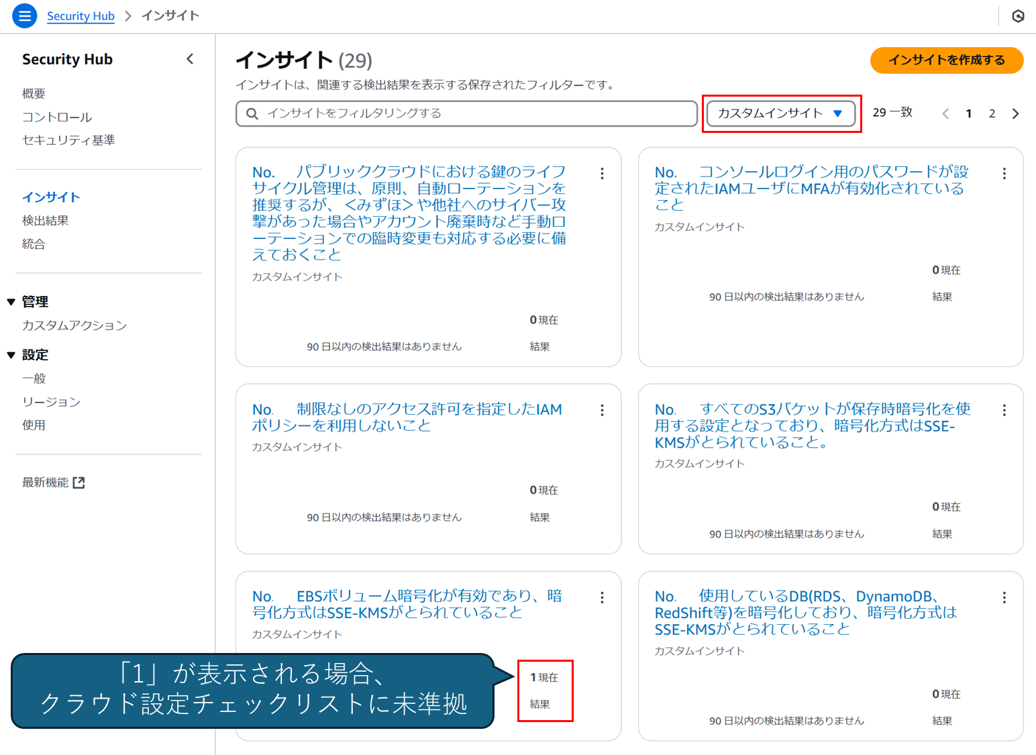Open kebab menu on IAMユーザMFA insight card
This screenshot has width=1036, height=755.
coord(1004,173)
